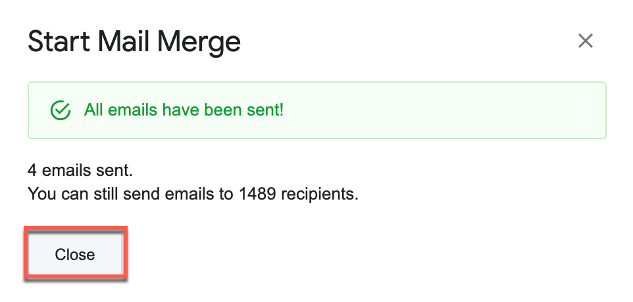633x302 pixels.
Task: Click the remaining 1489 recipients quota text
Action: coord(193,194)
